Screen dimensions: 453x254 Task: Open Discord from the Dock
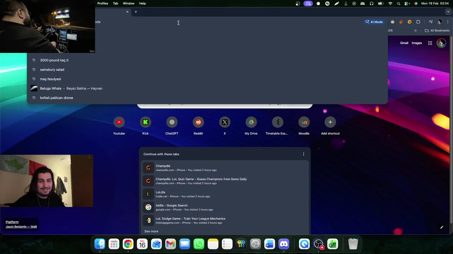284,244
